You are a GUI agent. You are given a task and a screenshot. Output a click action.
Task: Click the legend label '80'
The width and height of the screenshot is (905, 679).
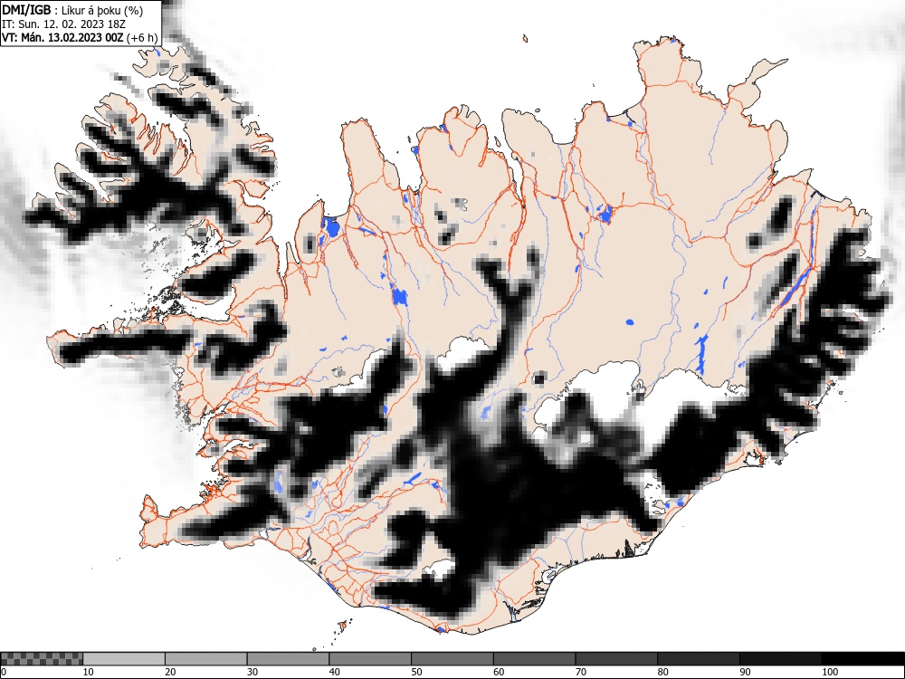pyautogui.click(x=662, y=672)
